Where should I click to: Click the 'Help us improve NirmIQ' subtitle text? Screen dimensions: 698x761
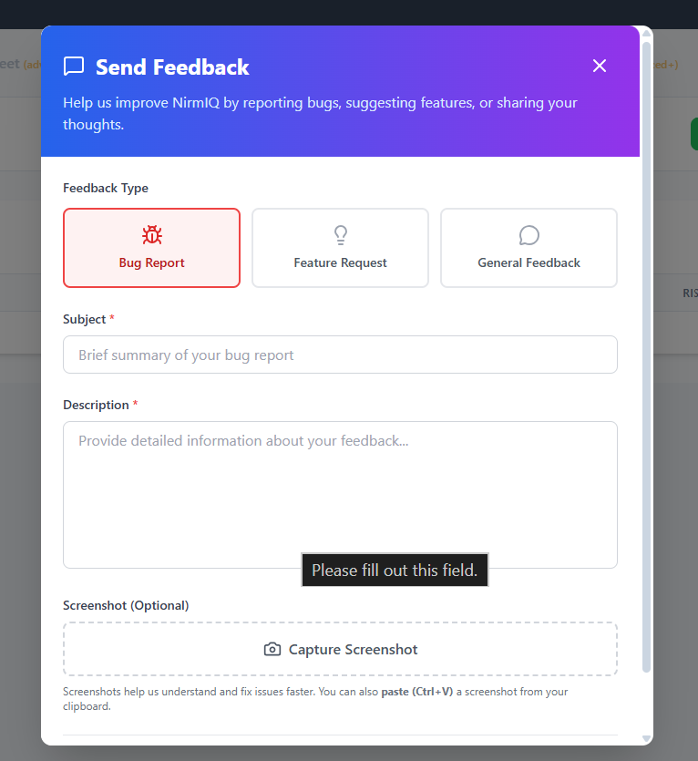[320, 113]
